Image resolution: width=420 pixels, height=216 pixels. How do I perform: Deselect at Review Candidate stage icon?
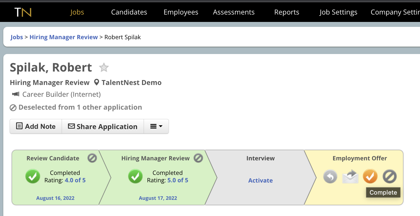(x=92, y=158)
